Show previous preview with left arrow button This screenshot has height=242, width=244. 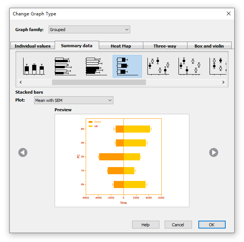(23, 152)
